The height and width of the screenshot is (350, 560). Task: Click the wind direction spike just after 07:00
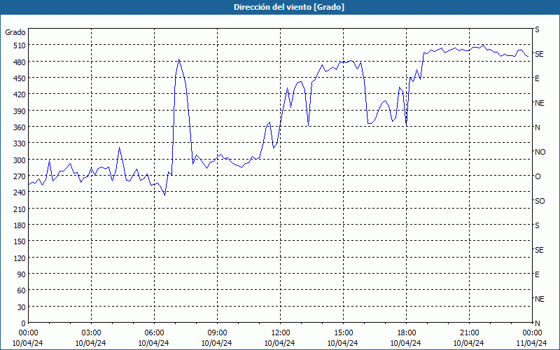click(179, 60)
